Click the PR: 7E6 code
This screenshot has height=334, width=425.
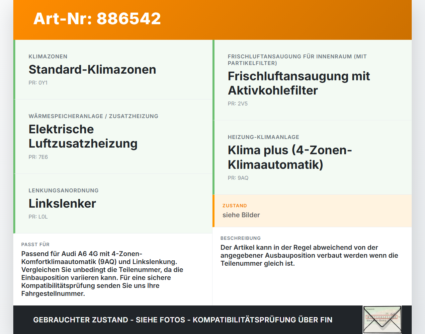tap(38, 157)
